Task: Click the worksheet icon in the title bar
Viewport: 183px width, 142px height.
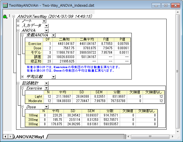Action: click(5, 5)
